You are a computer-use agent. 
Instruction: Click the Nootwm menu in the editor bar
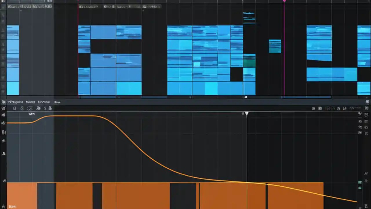44,102
